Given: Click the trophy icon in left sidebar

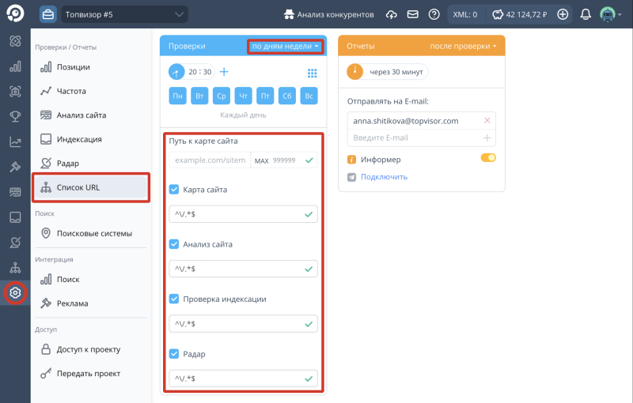Looking at the screenshot, I should (15, 117).
